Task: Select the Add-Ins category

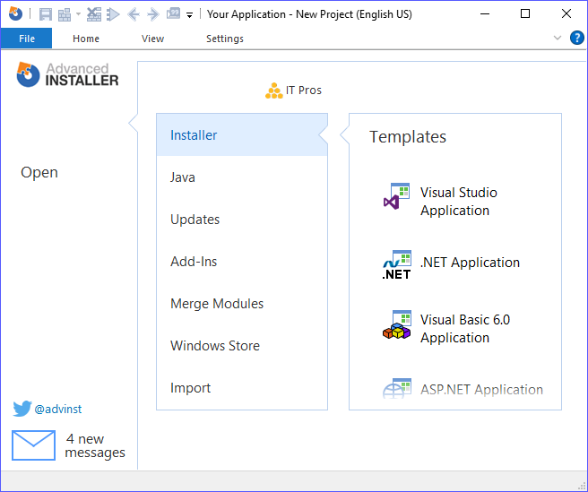Action: pyautogui.click(x=242, y=262)
